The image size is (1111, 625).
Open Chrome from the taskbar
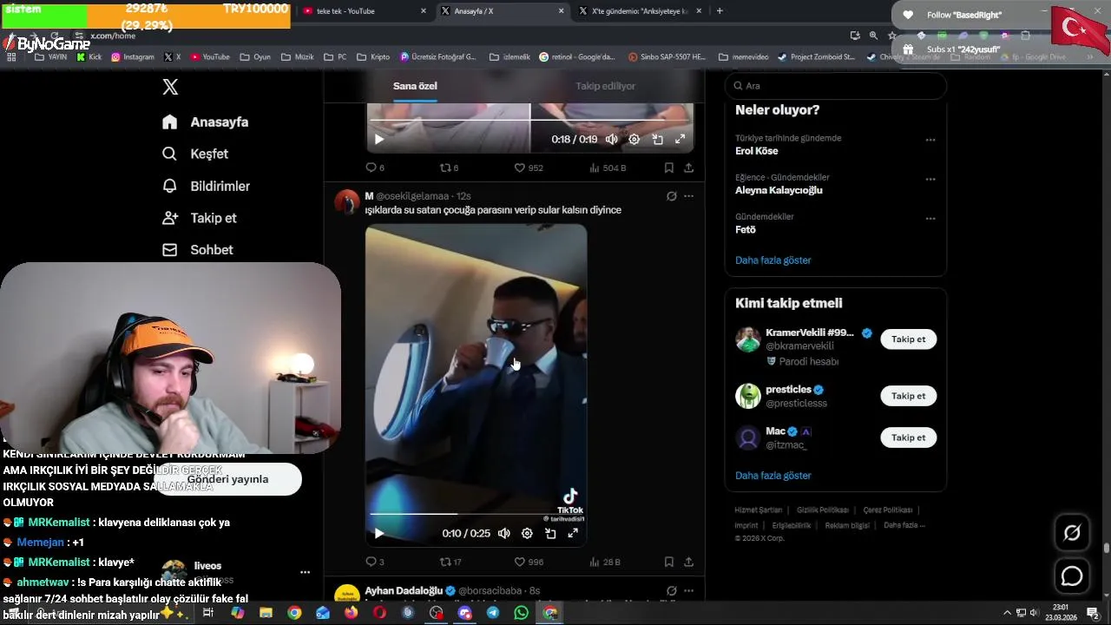[x=294, y=613]
